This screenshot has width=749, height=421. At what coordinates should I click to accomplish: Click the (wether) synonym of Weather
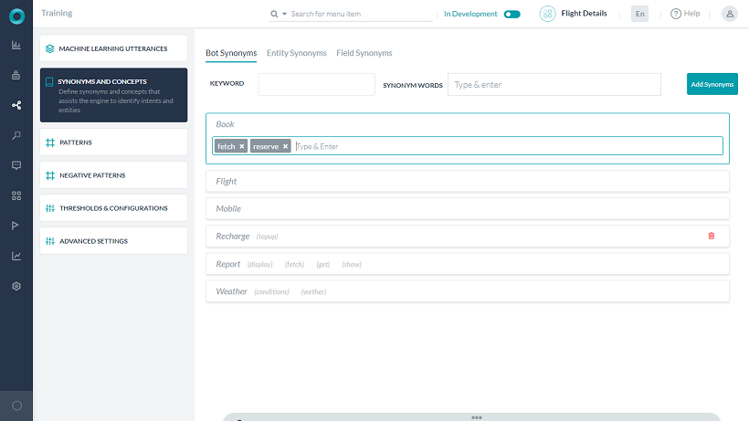313,291
